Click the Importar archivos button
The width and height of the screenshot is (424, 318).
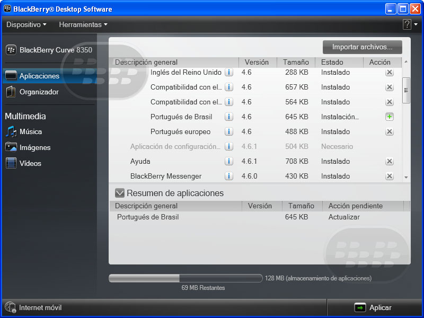pos(362,47)
